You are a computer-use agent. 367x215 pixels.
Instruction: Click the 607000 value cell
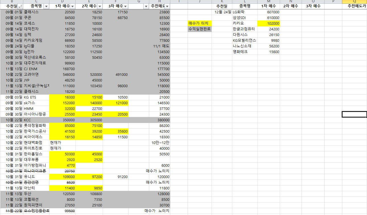click(269, 12)
